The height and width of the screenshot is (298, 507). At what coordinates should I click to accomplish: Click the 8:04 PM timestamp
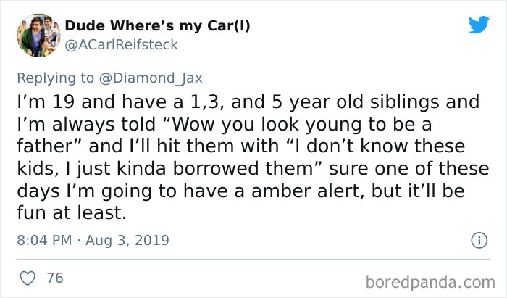coord(44,240)
